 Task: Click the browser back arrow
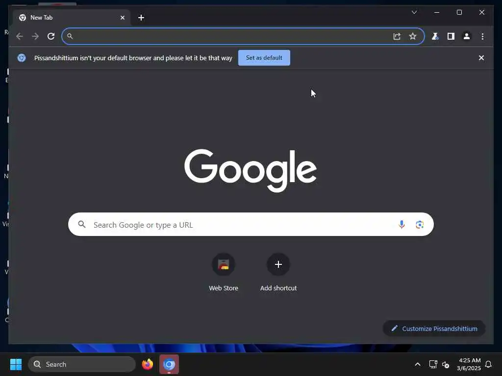[x=20, y=36]
